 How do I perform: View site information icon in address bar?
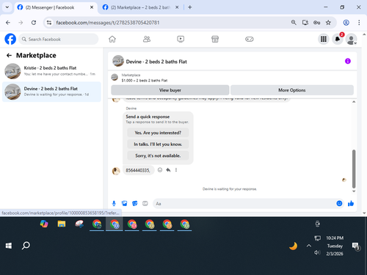(49, 23)
